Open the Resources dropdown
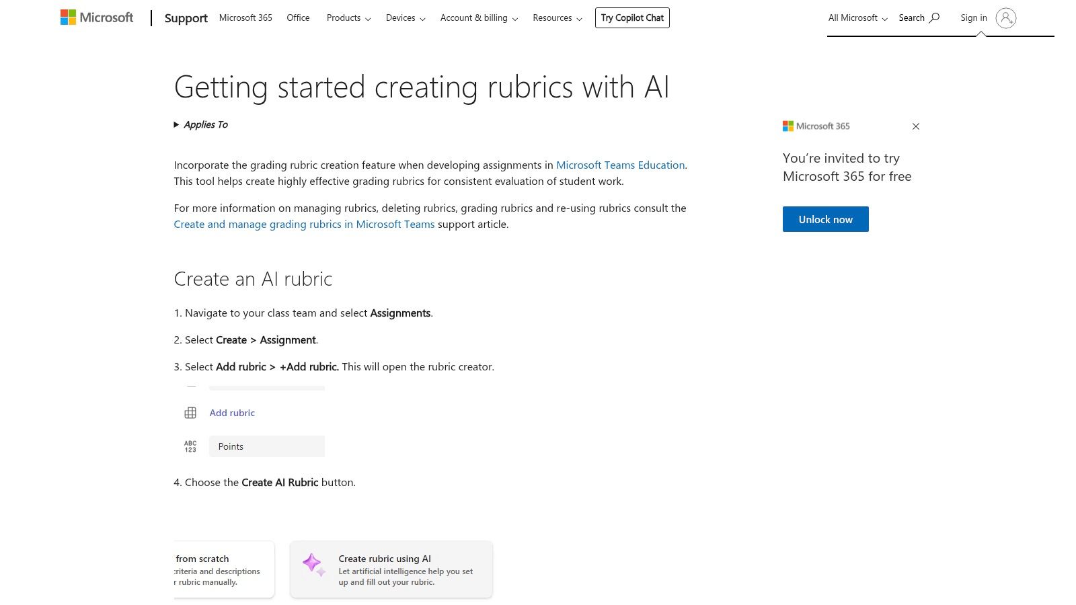 point(556,18)
